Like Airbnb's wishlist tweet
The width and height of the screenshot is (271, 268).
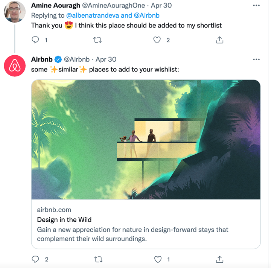tap(158, 259)
